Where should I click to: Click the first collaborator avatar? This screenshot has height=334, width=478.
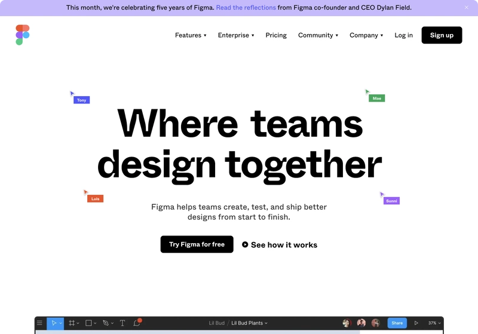click(x=347, y=323)
